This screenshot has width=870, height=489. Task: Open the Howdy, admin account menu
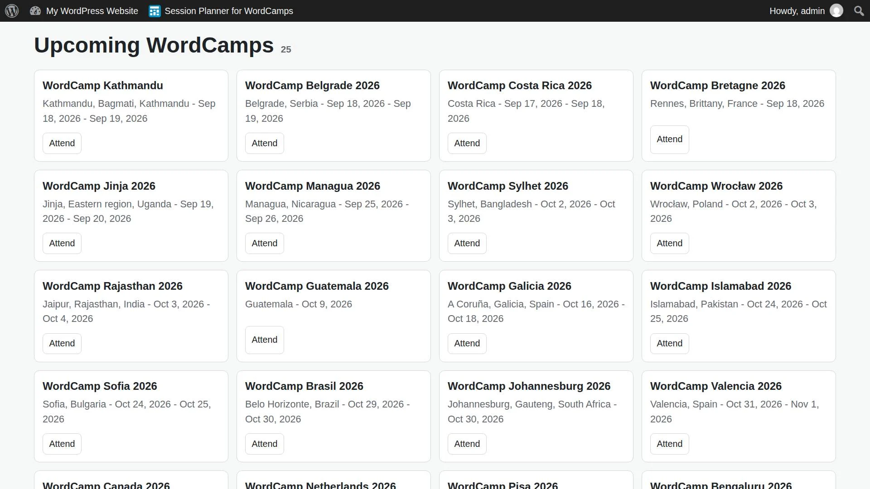[x=797, y=11]
